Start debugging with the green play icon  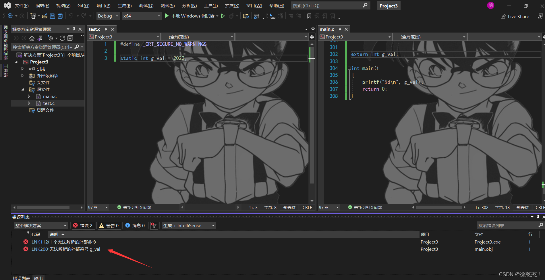[x=167, y=16]
